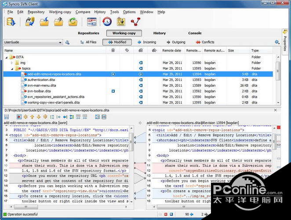Click the Compare files toolbar icon
Screen dimensions: 291x220
coord(92,22)
